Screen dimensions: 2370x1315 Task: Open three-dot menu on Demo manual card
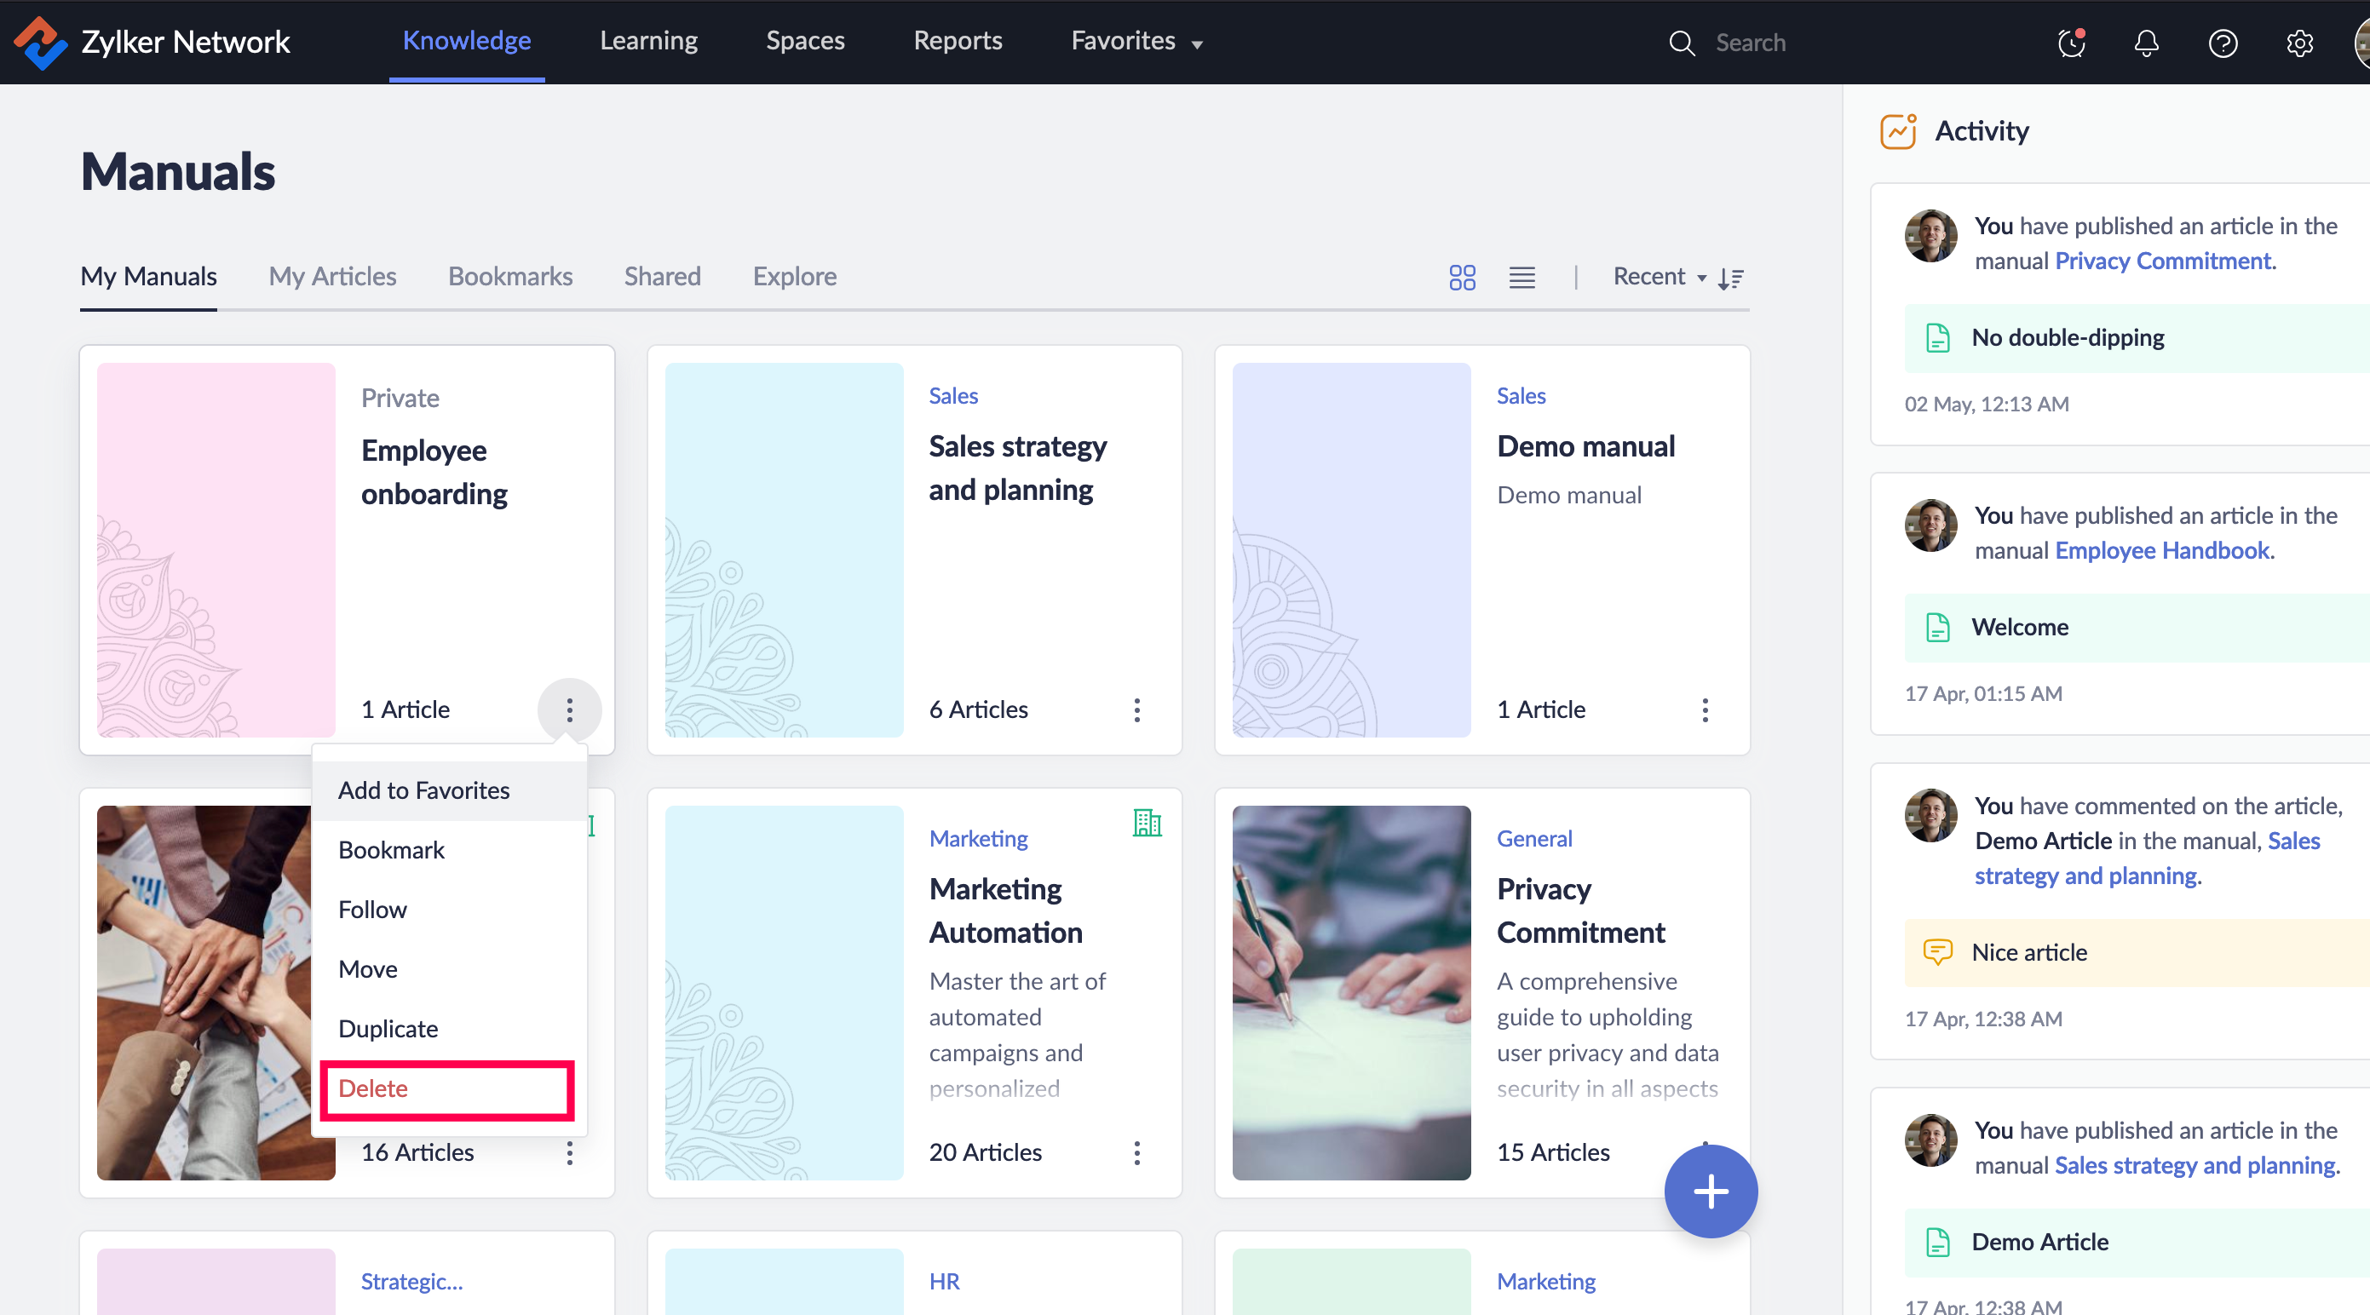1705,709
